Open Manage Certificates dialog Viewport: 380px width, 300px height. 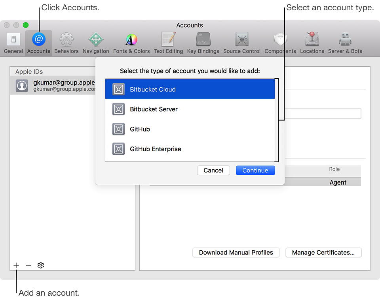click(x=323, y=252)
